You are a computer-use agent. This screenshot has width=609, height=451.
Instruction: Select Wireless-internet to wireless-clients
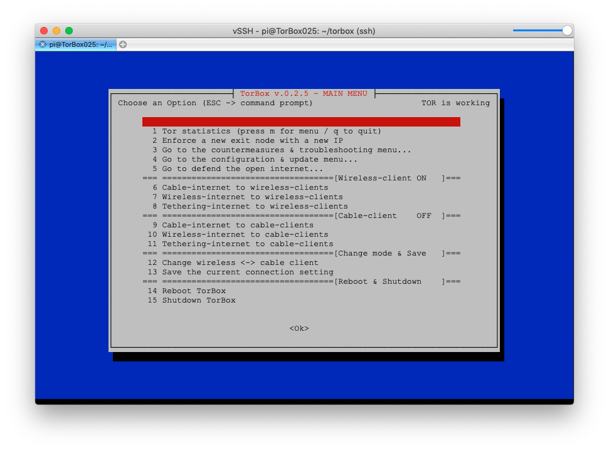coord(301,197)
